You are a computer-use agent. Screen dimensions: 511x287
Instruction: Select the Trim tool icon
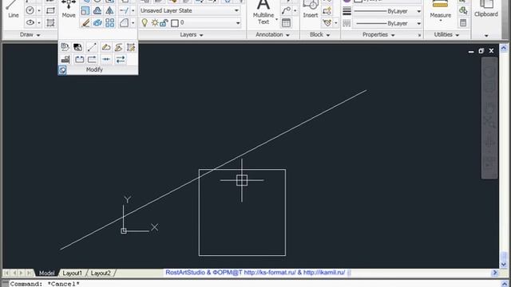click(124, 10)
